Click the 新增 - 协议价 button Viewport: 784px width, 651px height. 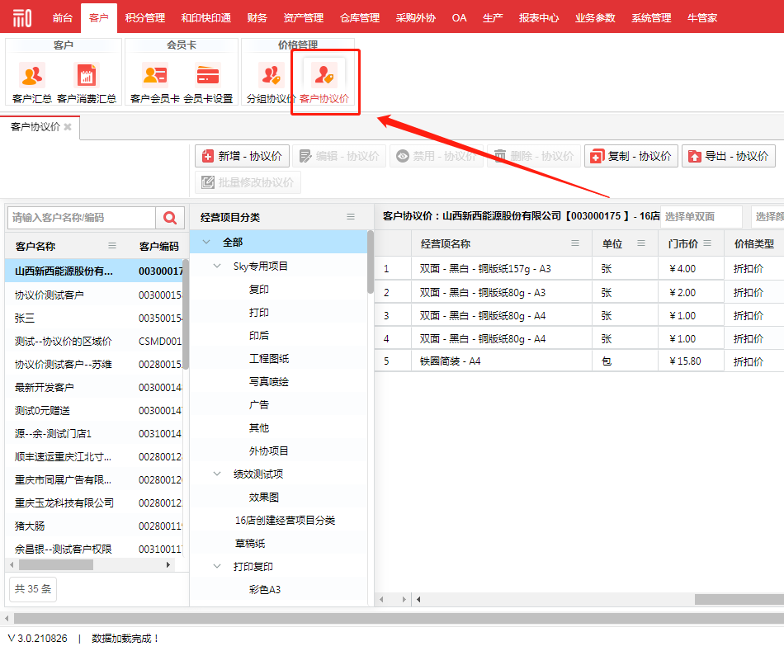[242, 156]
